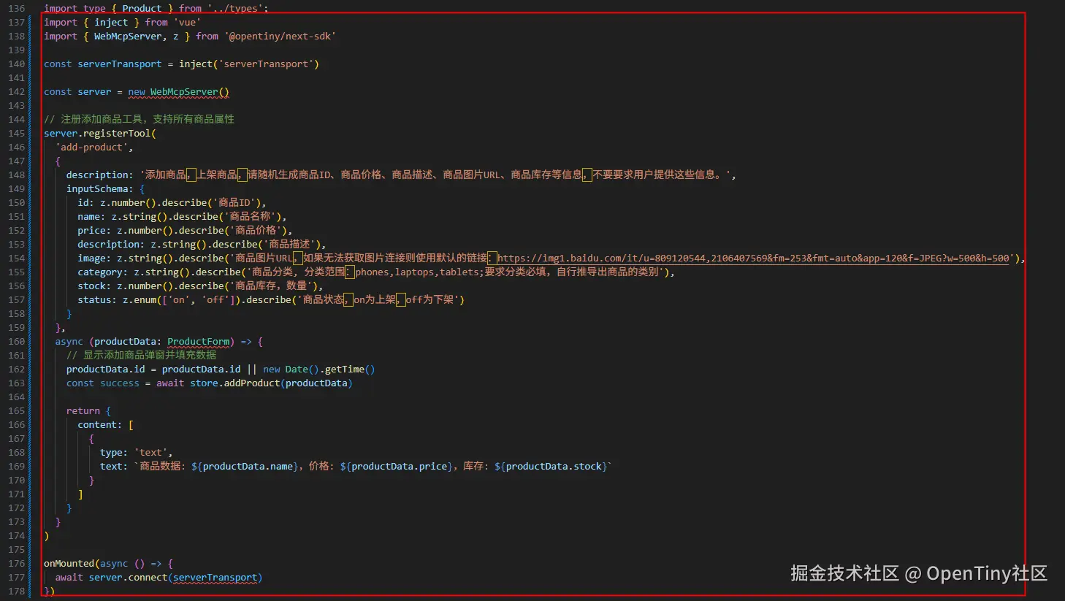Select the inject('serverTransport') call on line 140
1065x601 pixels.
pos(249,64)
